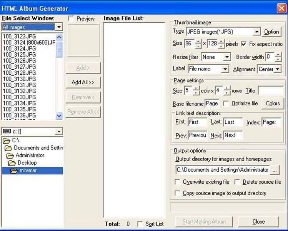Click the Add > button
The height and width of the screenshot is (231, 288).
tap(83, 68)
